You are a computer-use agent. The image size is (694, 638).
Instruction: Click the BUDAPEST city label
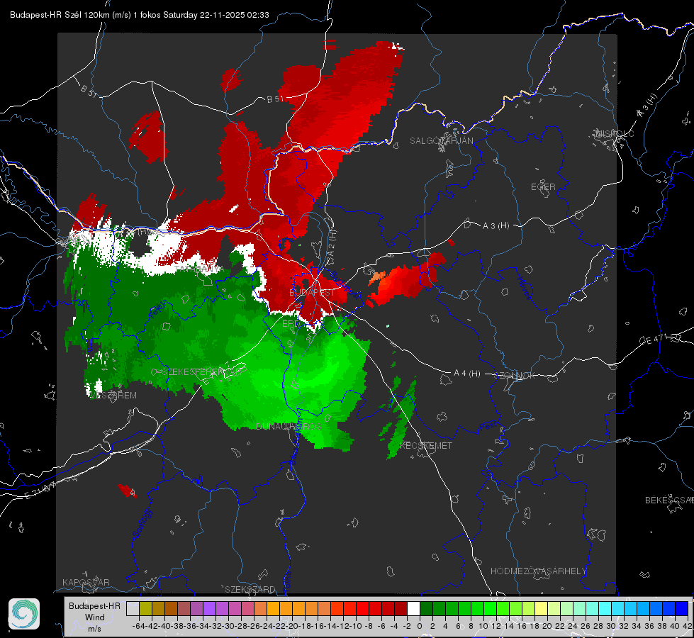point(313,293)
